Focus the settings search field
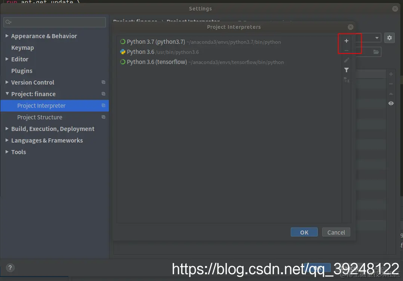This screenshot has width=403, height=281. coord(55,22)
